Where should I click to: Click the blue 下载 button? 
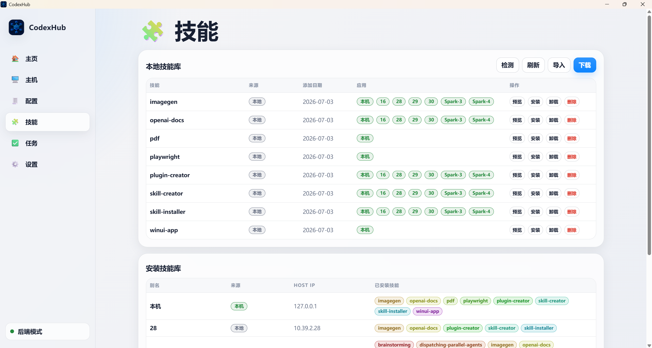point(585,65)
